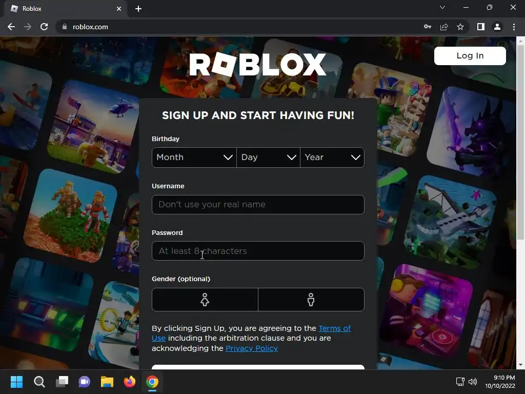Screen dimensions: 525x394
Task: Open File Explorer from taskbar
Action: [107, 382]
